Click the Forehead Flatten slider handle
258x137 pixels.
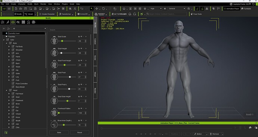[x=59, y=113]
